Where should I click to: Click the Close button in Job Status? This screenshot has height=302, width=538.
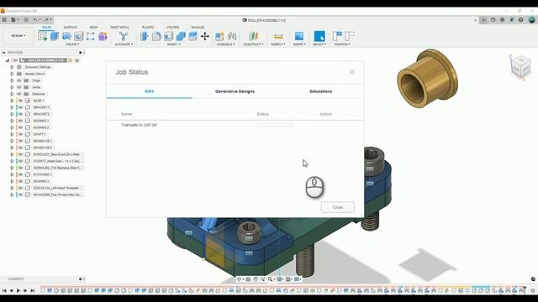pyautogui.click(x=338, y=207)
